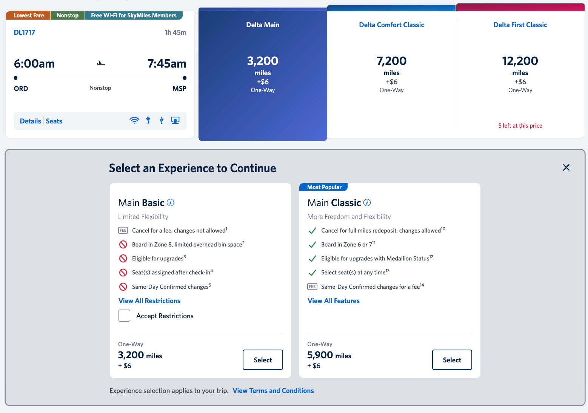This screenshot has height=413, width=588.
Task: Click the 7:45am arrival time
Action: point(167,63)
